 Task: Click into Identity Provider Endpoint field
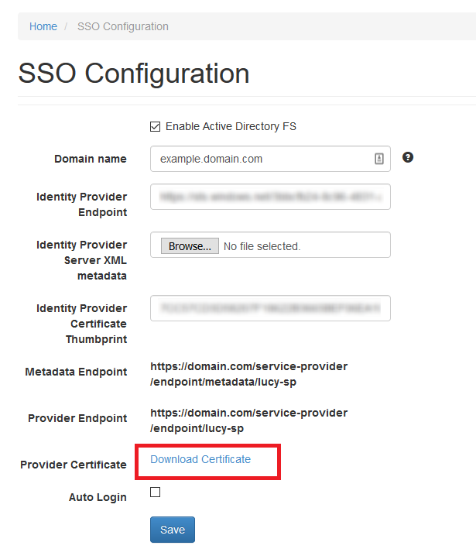pyautogui.click(x=270, y=197)
